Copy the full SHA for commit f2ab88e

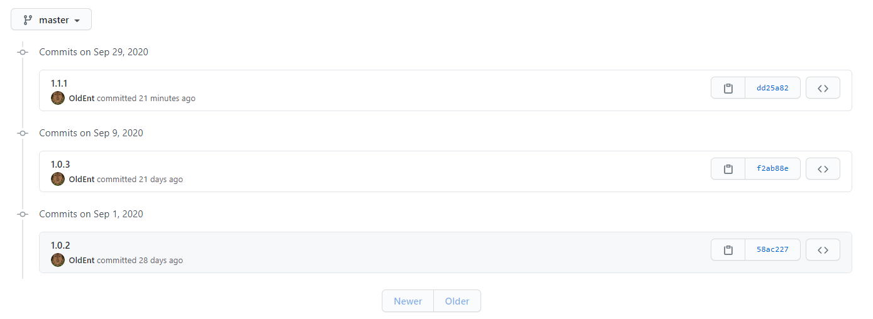pos(728,169)
